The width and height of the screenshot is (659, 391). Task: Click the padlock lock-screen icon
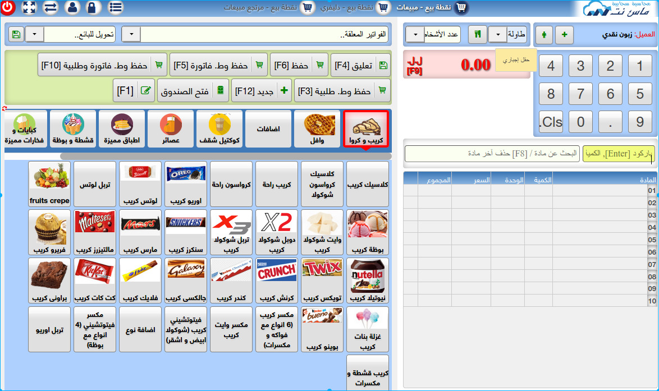(93, 7)
